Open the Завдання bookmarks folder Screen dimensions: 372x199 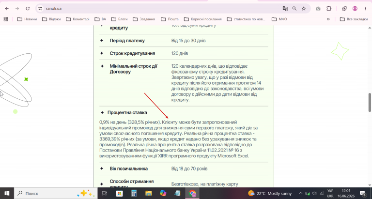pyautogui.click(x=144, y=19)
